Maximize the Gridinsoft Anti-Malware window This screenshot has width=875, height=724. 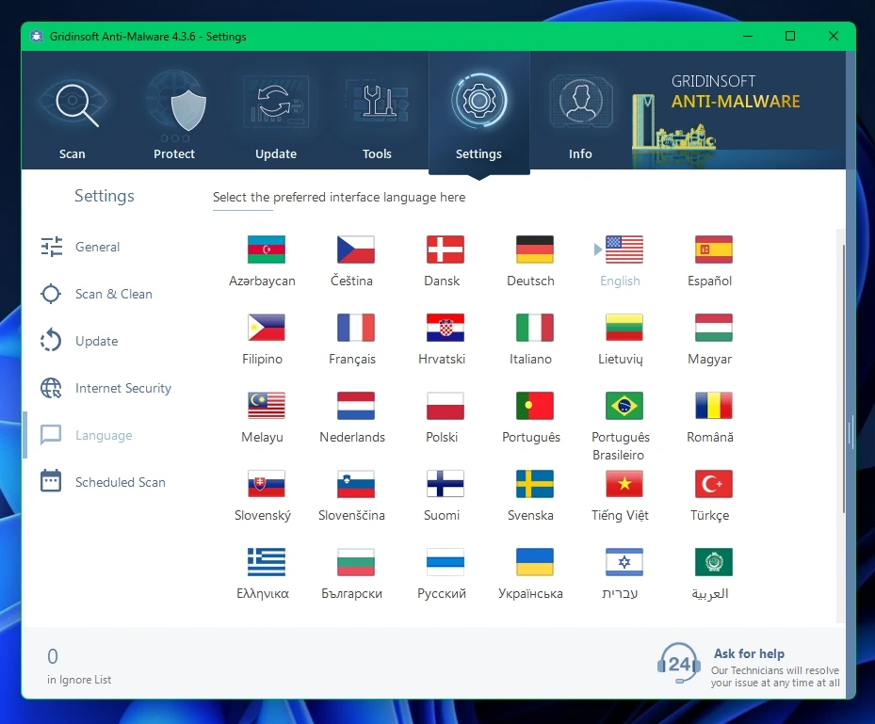[790, 37]
